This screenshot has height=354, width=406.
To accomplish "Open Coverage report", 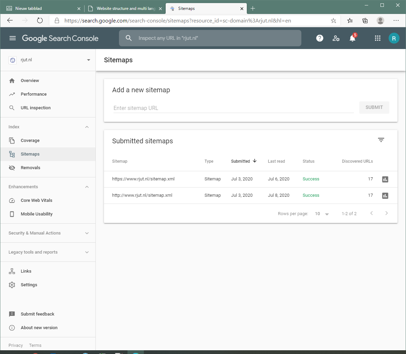I will click(48, 141).
